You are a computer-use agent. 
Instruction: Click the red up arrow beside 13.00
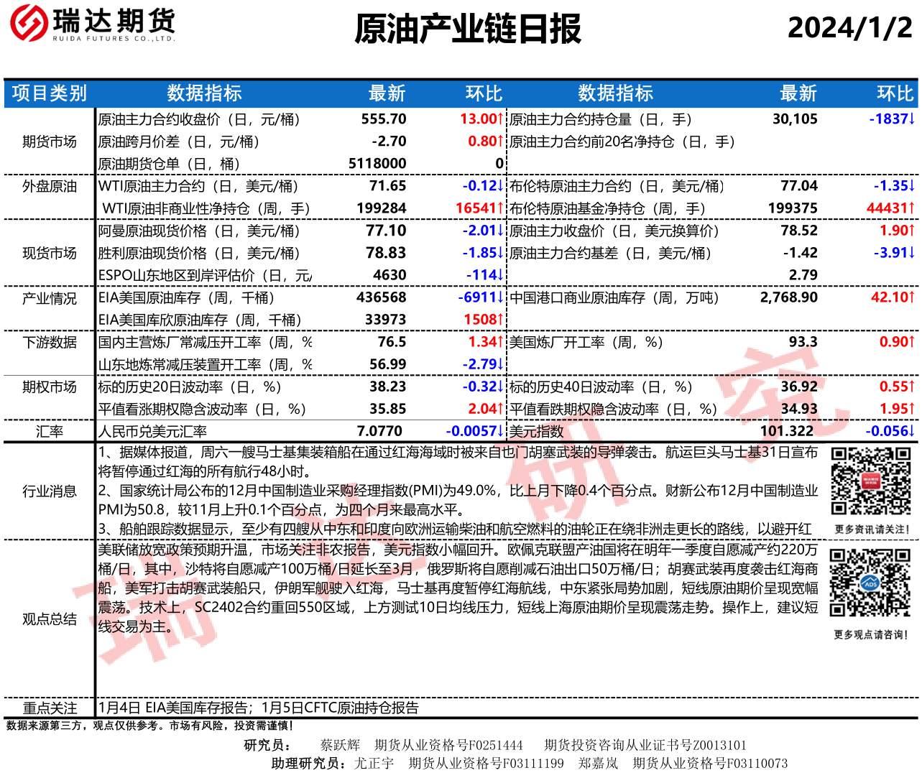pyautogui.click(x=501, y=119)
